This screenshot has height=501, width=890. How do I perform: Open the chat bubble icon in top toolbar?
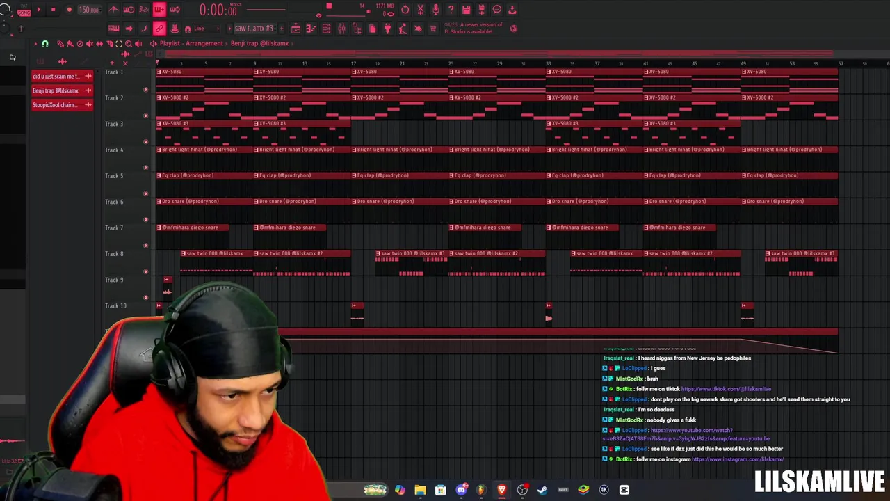497,10
